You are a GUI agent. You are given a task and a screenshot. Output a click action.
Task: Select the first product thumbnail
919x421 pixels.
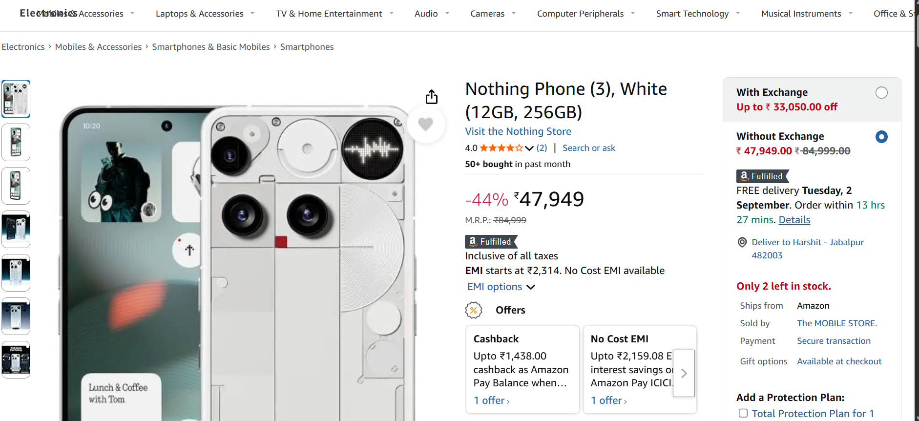pos(16,99)
